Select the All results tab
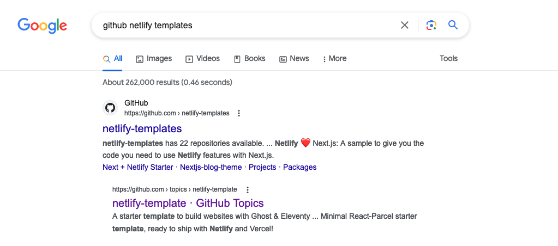Viewport: 558px width, 246px height. (x=113, y=59)
